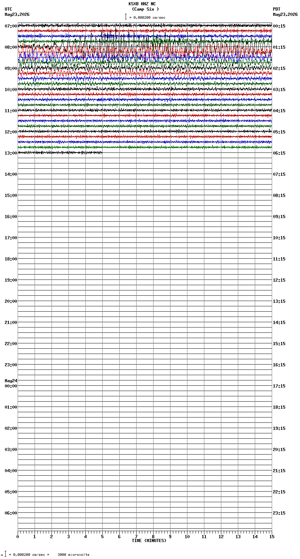Screen dimensions: 300x559
Task: Click the 11:00 UTC row label
Action: 11,111
